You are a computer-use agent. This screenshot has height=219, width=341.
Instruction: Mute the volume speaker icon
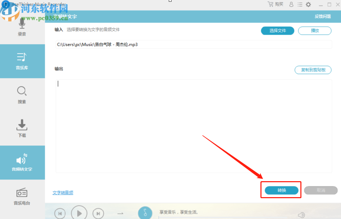click(x=301, y=214)
